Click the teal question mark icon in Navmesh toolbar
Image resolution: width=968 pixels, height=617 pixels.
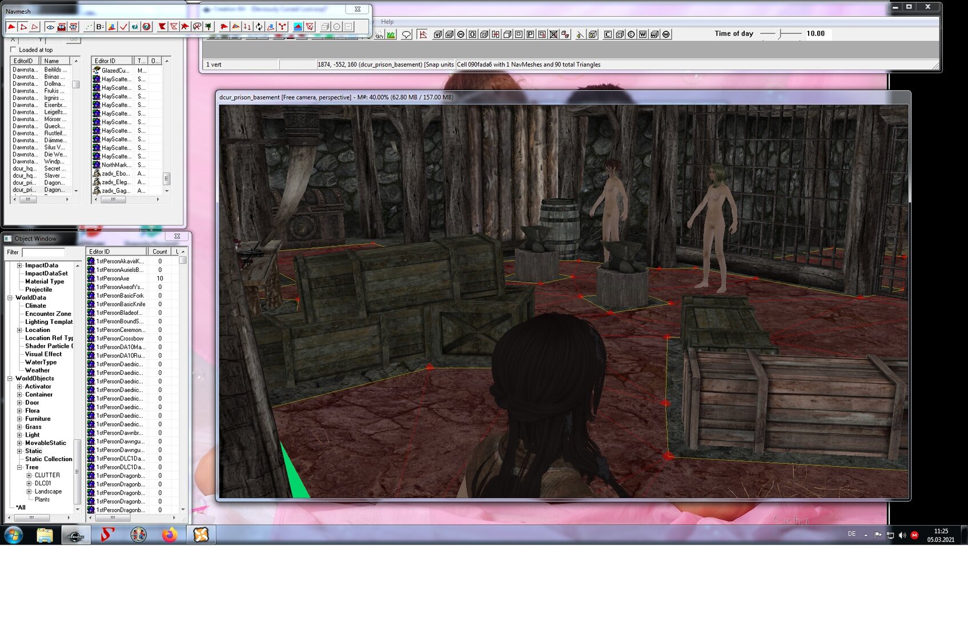tap(135, 27)
